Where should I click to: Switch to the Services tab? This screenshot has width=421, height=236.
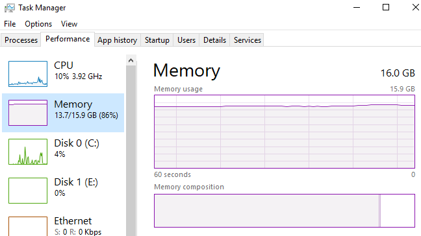248,40
